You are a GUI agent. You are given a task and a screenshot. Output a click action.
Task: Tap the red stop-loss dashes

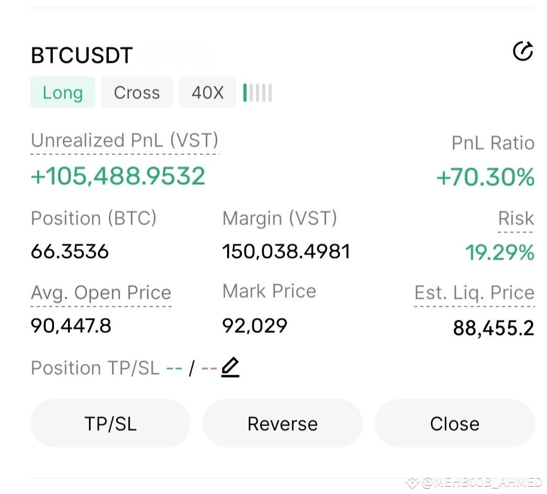[209, 368]
